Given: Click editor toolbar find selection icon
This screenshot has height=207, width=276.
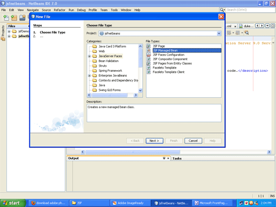Looking at the screenshot, I should coord(247,33).
